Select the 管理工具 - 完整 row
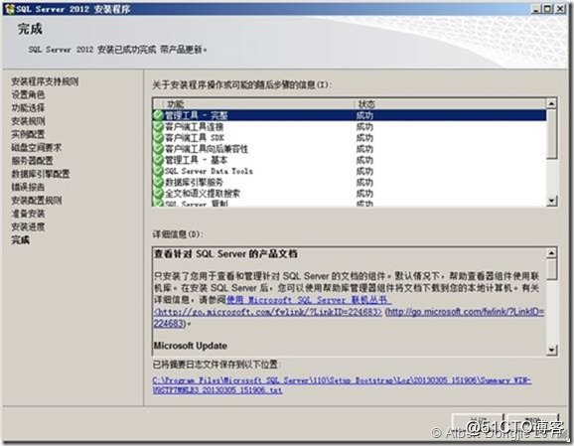The image size is (574, 446). tap(350, 115)
